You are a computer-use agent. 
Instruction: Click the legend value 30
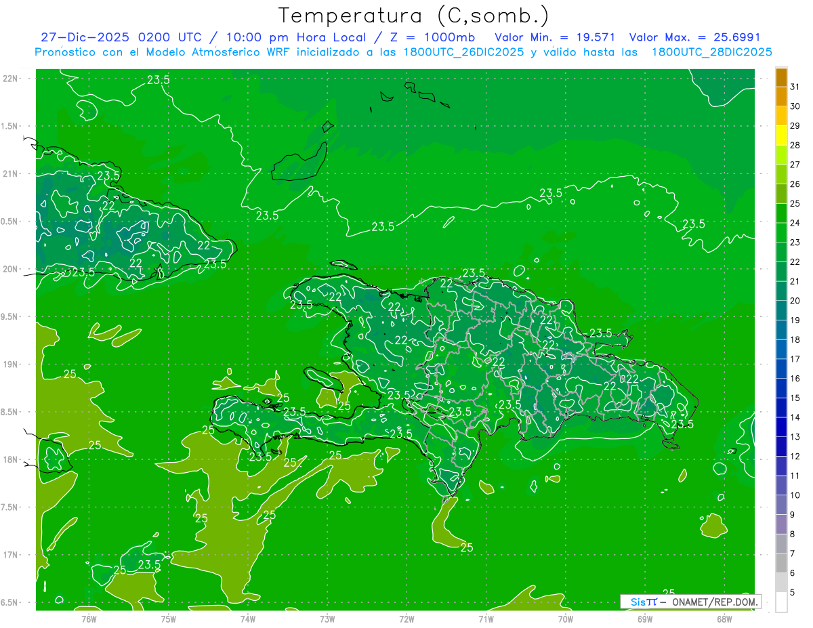coord(795,106)
